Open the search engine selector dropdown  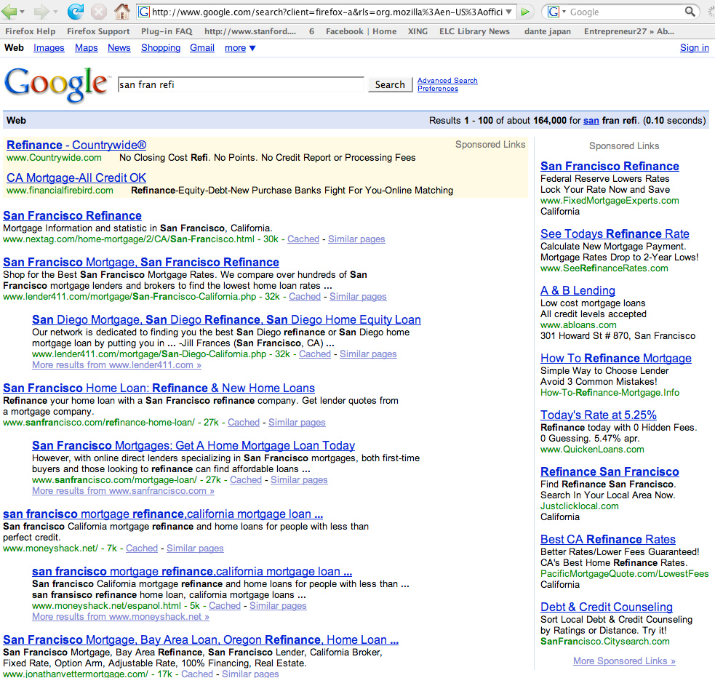pos(564,12)
